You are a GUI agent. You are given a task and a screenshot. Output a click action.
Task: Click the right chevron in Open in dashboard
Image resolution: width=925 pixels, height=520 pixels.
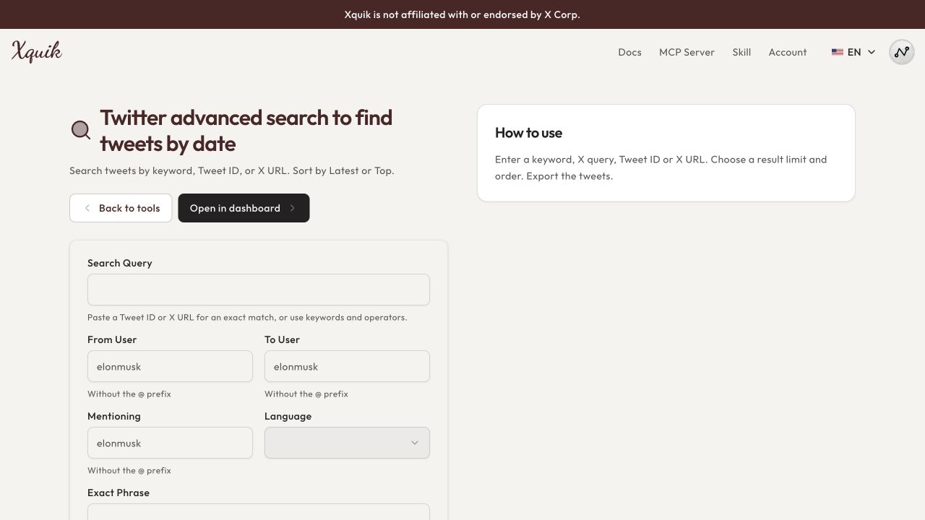[292, 208]
